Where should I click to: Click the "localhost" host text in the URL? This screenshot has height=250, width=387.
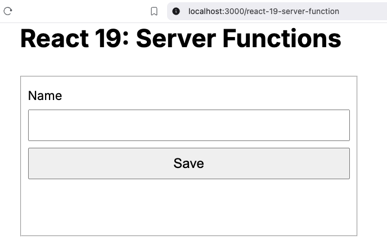(x=206, y=11)
